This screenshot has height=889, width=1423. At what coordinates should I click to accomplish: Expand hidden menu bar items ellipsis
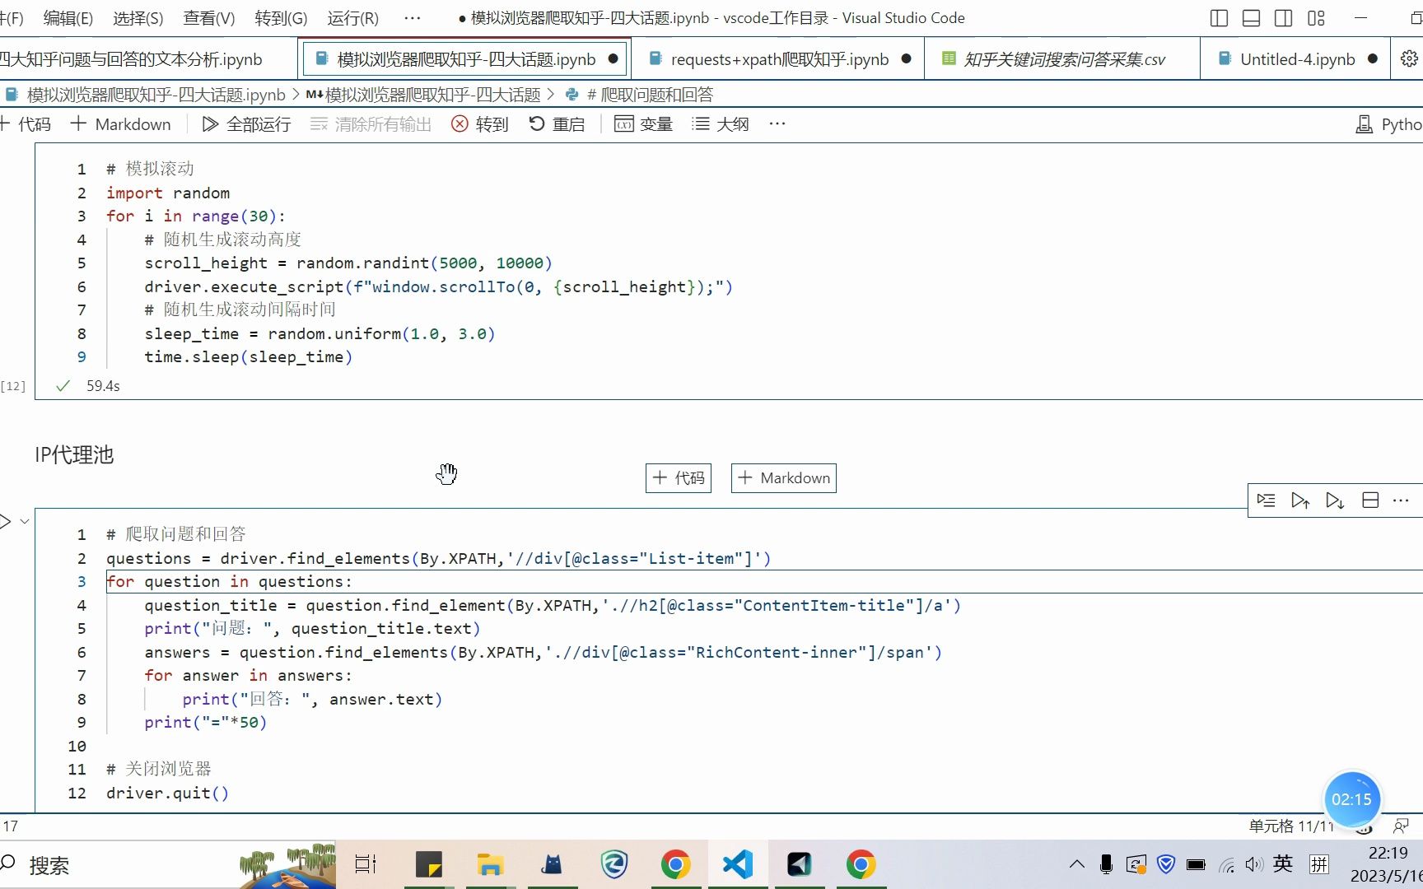pos(413,18)
